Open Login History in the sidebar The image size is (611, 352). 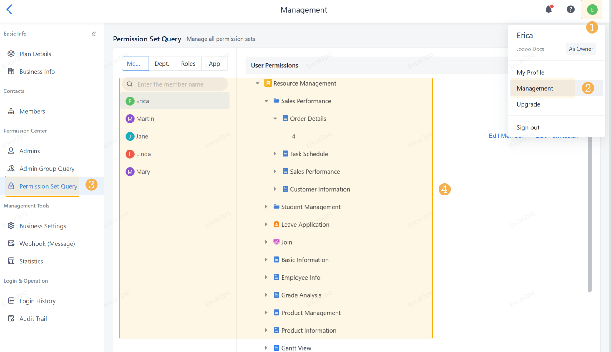click(37, 301)
